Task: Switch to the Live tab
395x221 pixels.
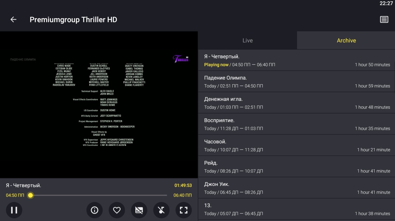Action: [x=248, y=40]
